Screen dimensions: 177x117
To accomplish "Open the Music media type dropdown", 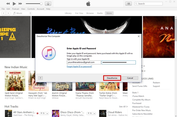I will (22, 13).
